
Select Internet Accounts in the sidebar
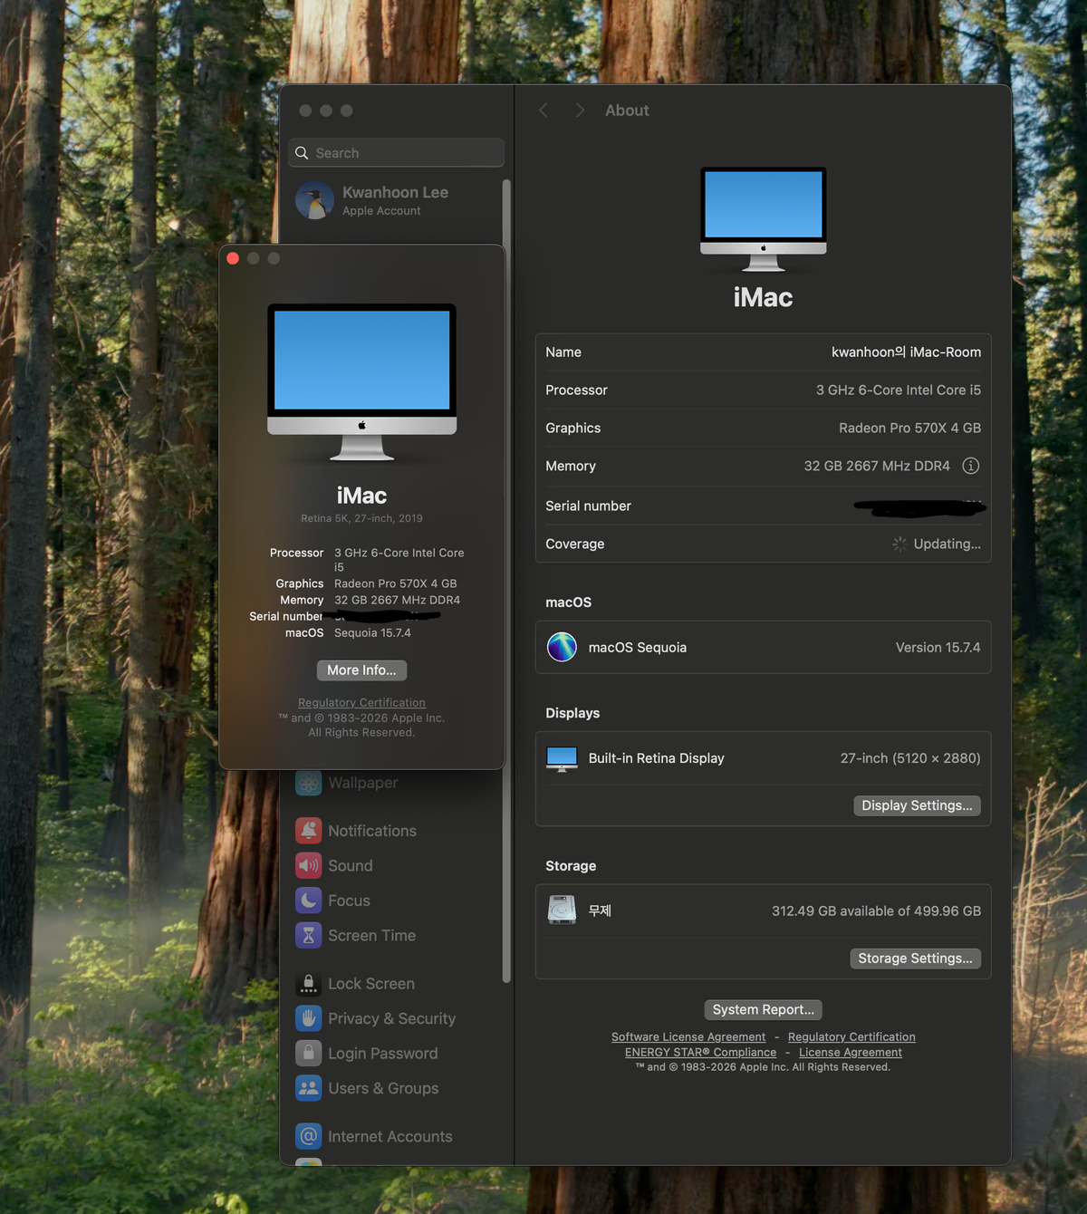click(x=396, y=1136)
